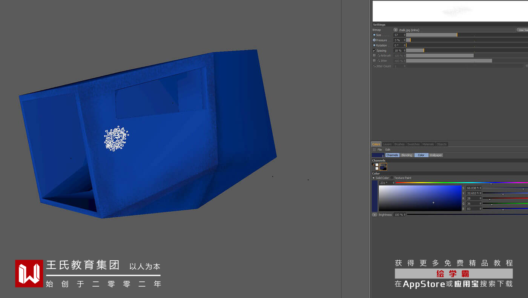Toggle the Pressure effector circle
The width and height of the screenshot is (528, 298).
pos(374,40)
